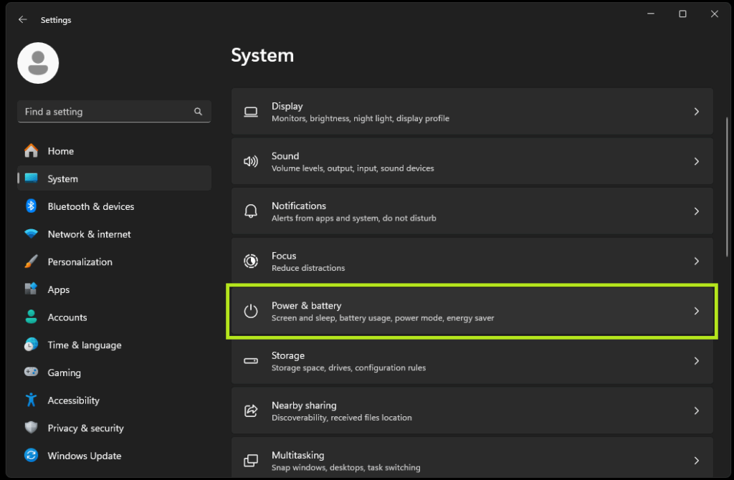Click the Find a setting field
This screenshot has height=480, width=734.
point(114,111)
